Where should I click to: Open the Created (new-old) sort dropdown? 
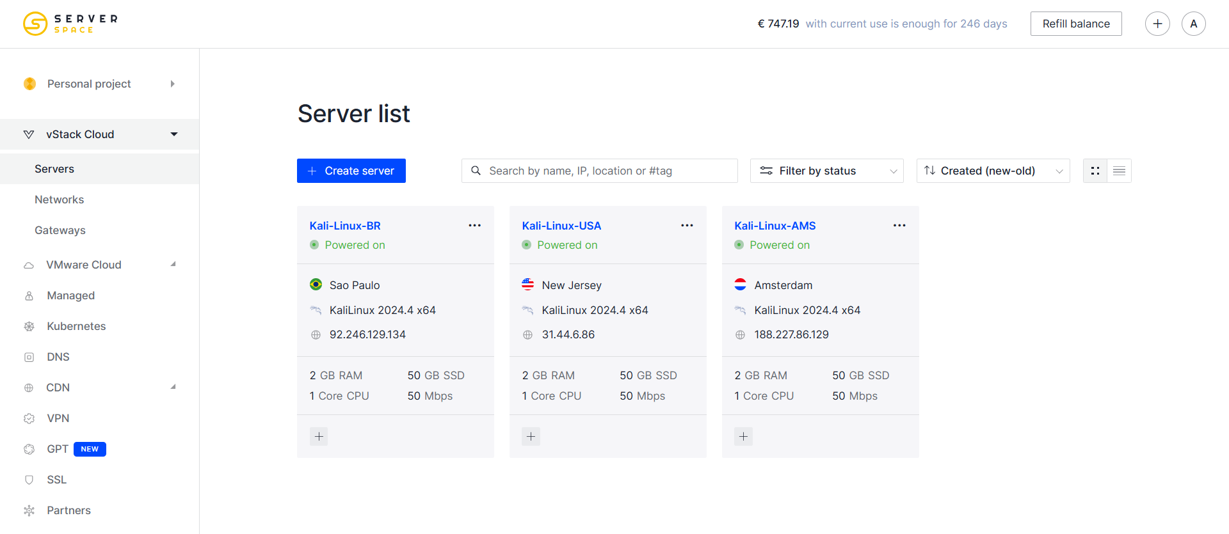[993, 171]
